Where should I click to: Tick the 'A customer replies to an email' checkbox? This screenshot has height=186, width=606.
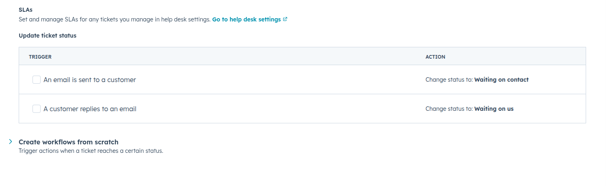(x=37, y=109)
